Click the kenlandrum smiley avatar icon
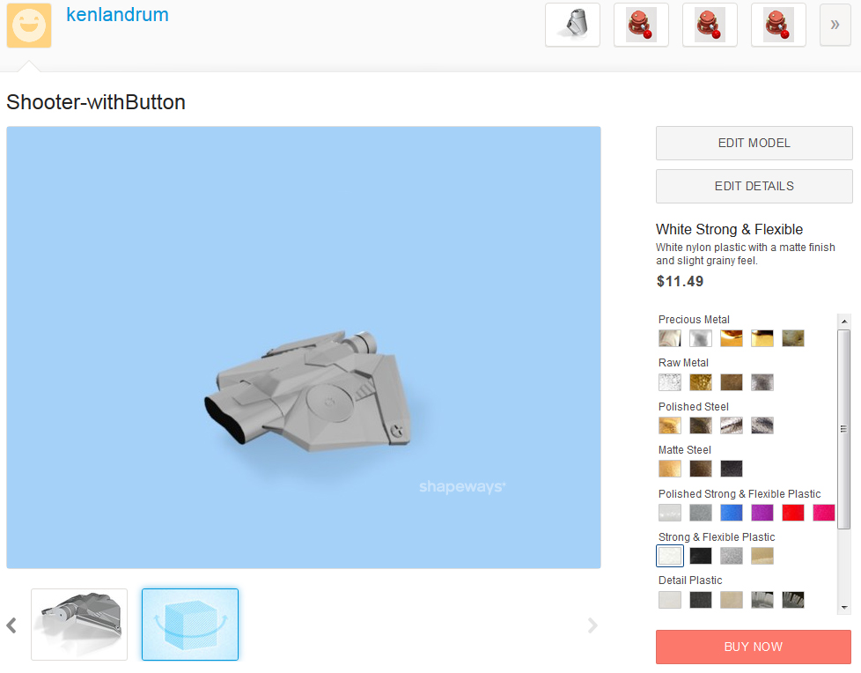Image resolution: width=861 pixels, height=673 pixels. [x=29, y=26]
